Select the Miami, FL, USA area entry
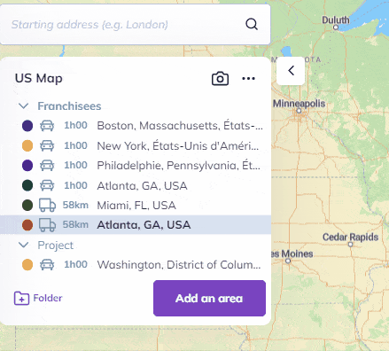This screenshot has height=351, width=389. [136, 205]
